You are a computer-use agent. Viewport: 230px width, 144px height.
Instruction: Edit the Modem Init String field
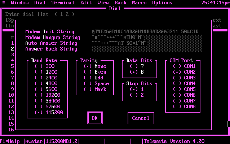147,32
